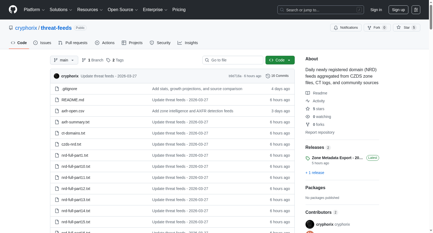This screenshot has width=433, height=233.
Task: Open the Security tab
Action: 160,43
